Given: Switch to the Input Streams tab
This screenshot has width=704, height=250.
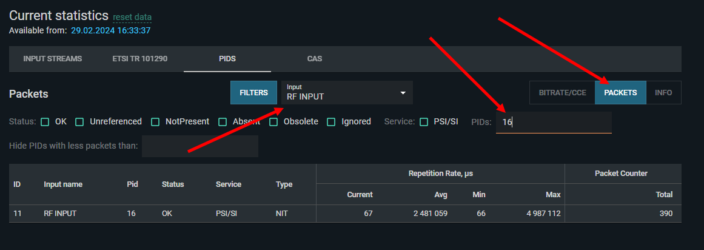Looking at the screenshot, I should point(52,59).
